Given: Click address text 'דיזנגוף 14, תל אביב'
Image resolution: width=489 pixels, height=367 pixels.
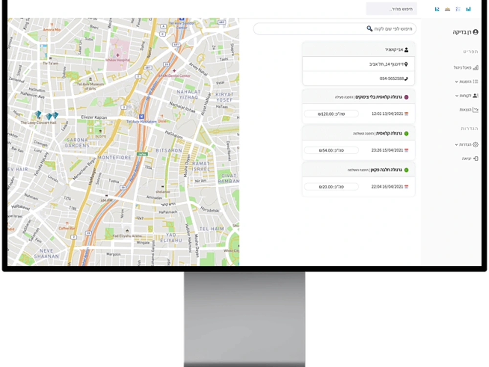Looking at the screenshot, I should pos(386,64).
